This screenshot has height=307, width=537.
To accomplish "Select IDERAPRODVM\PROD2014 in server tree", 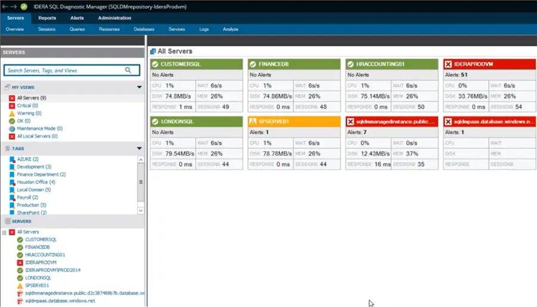I will click(x=53, y=270).
